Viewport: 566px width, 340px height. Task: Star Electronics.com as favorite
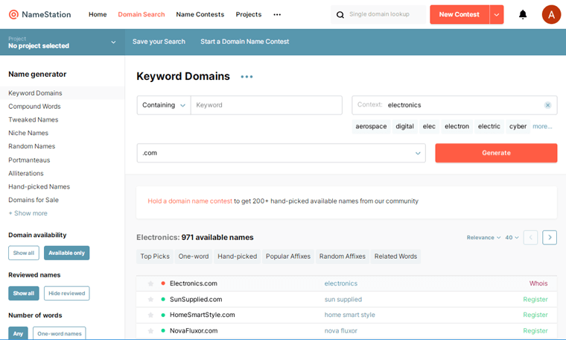[x=151, y=283]
